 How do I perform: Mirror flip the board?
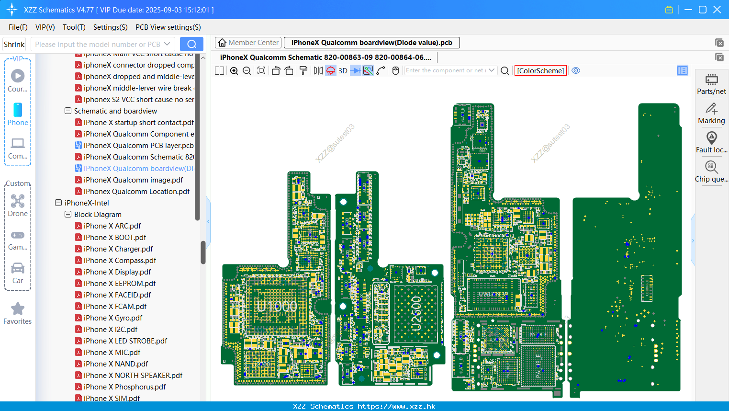tap(318, 71)
